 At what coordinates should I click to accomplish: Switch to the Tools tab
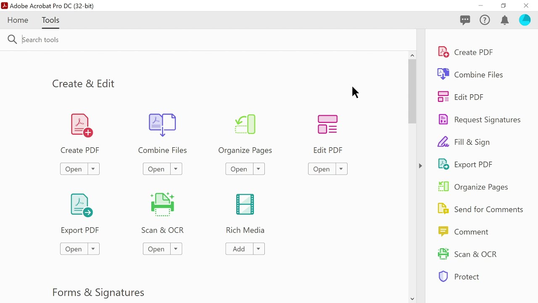coord(50,20)
